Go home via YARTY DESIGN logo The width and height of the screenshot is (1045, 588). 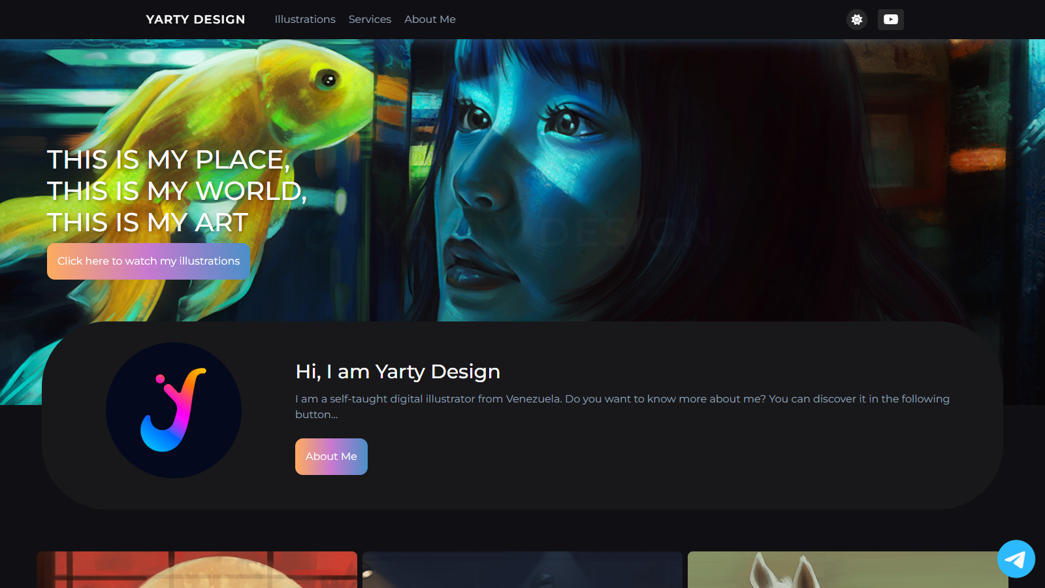195,20
